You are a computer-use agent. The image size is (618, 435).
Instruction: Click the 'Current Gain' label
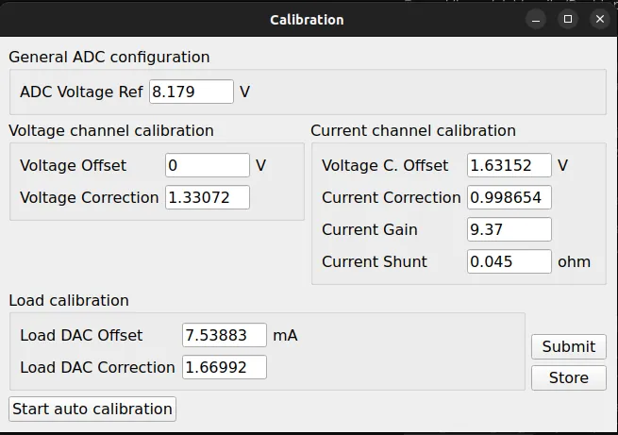[x=369, y=229]
